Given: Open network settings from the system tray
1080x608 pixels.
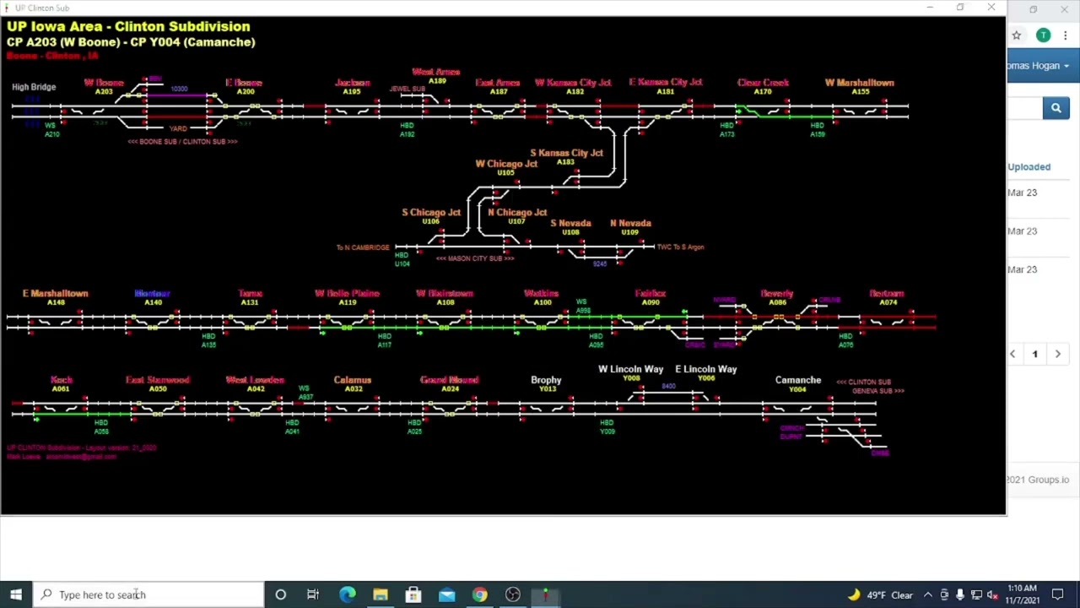Looking at the screenshot, I should 976,594.
